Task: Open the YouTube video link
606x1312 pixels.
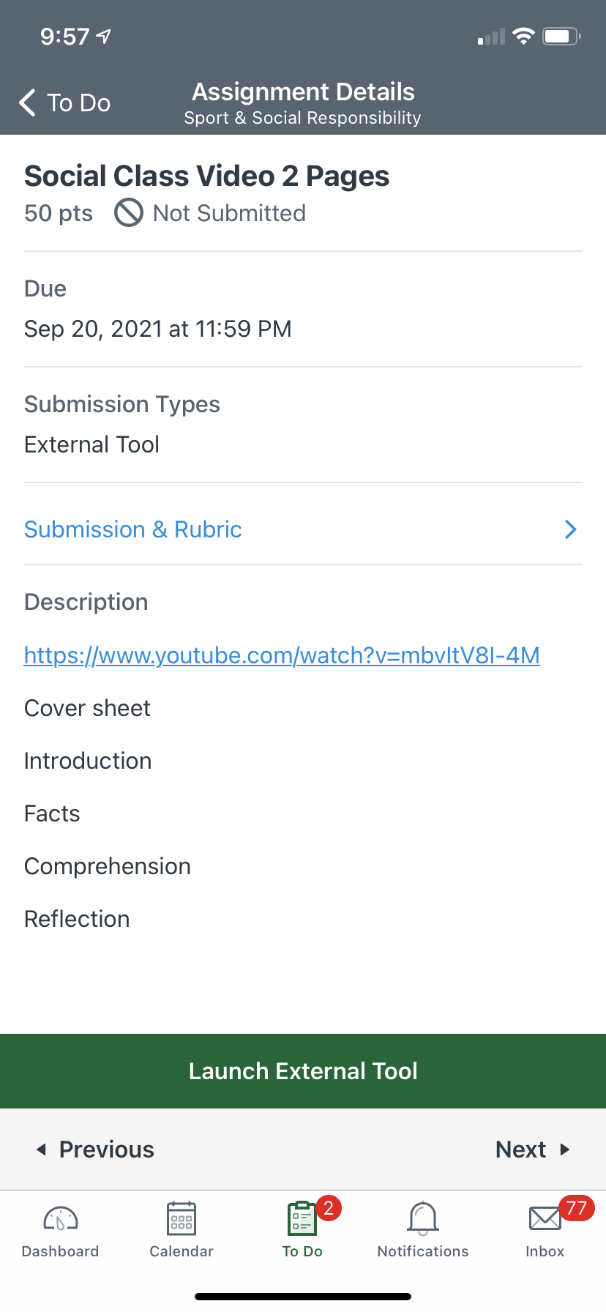Action: 282,655
